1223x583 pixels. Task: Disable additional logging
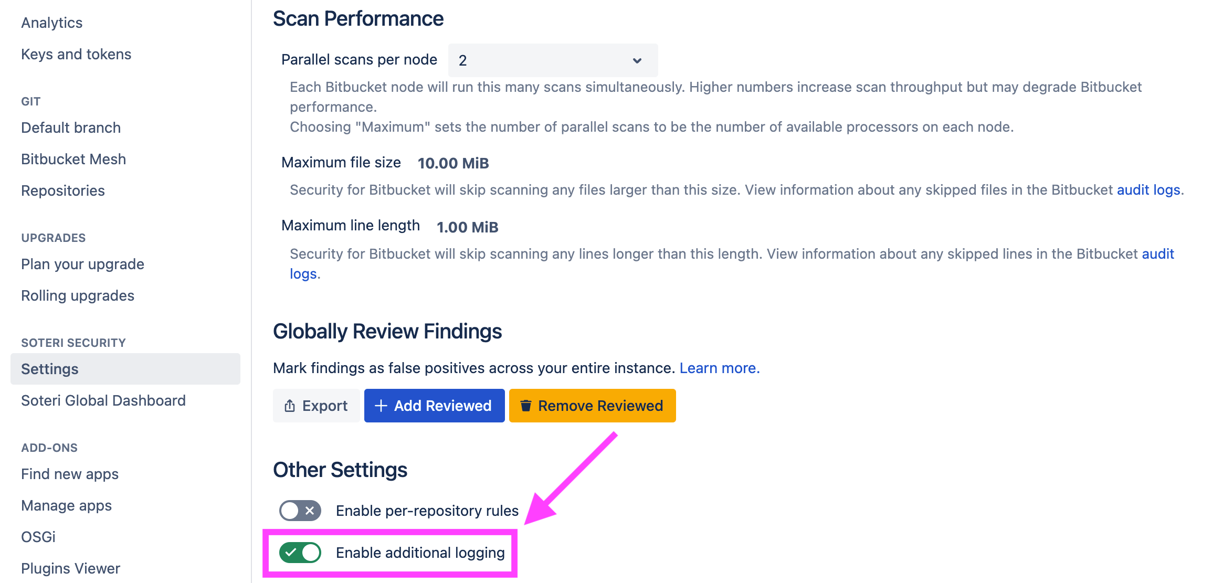(299, 552)
